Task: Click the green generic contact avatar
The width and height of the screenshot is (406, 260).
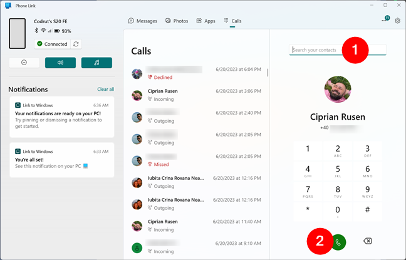Action: [137, 248]
